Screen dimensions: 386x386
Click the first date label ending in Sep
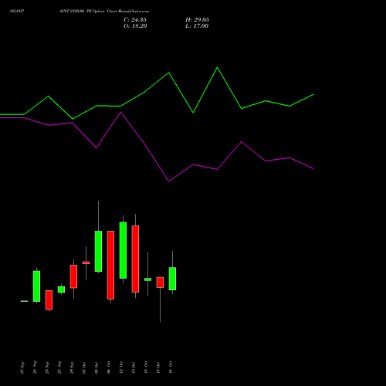(22, 367)
